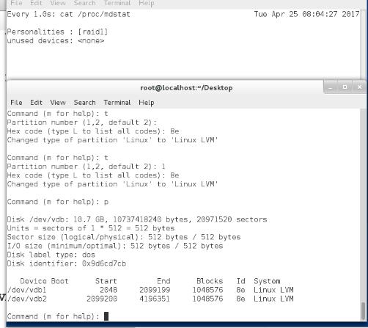Viewport: 368px width, 328px height.
Task: Click the 'Units = sectors of 1 * 512' line
Action: pyautogui.click(x=91, y=228)
